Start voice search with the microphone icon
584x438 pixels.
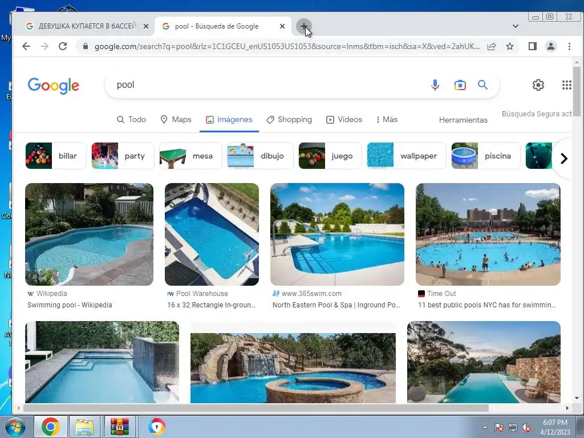[x=435, y=85]
